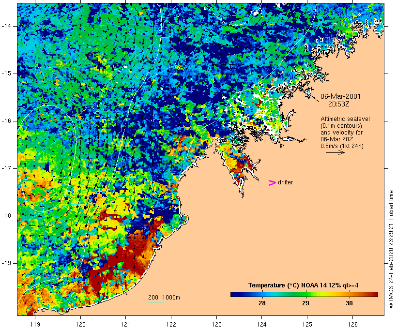Click longitude axis label '123'
The width and height of the screenshot is (397, 329).
216,324
